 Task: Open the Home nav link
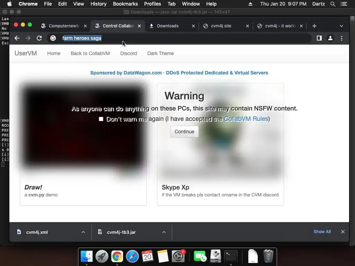click(54, 53)
